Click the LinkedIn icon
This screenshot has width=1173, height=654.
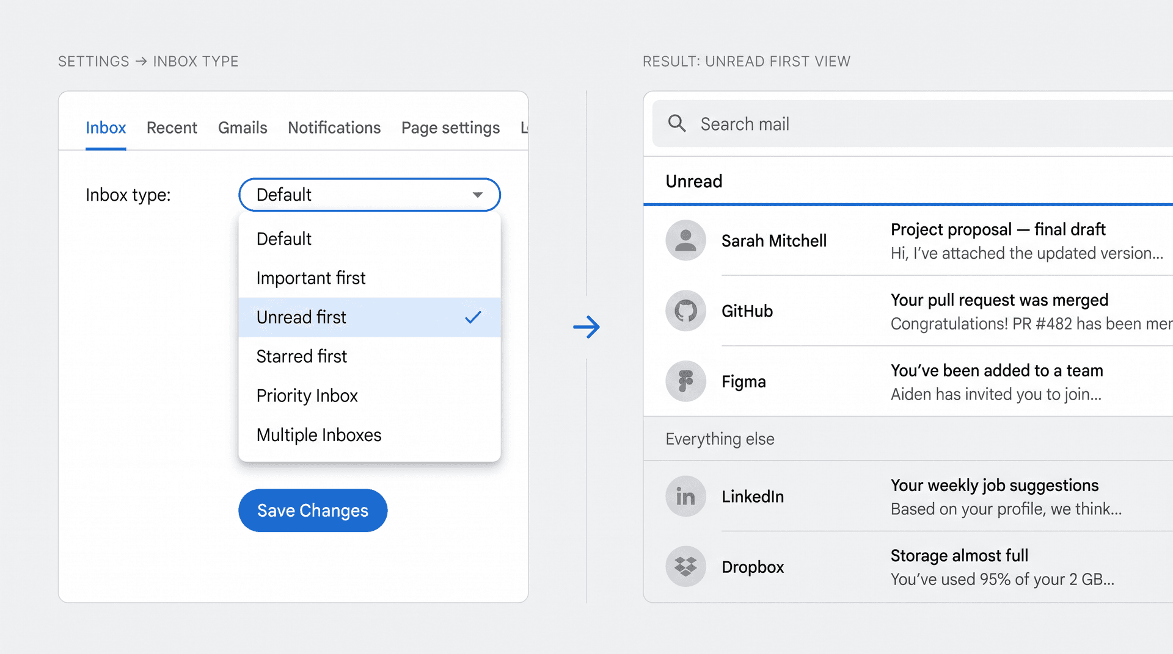(685, 496)
